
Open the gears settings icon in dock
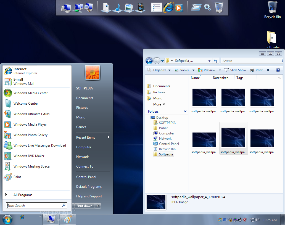tap(207, 7)
